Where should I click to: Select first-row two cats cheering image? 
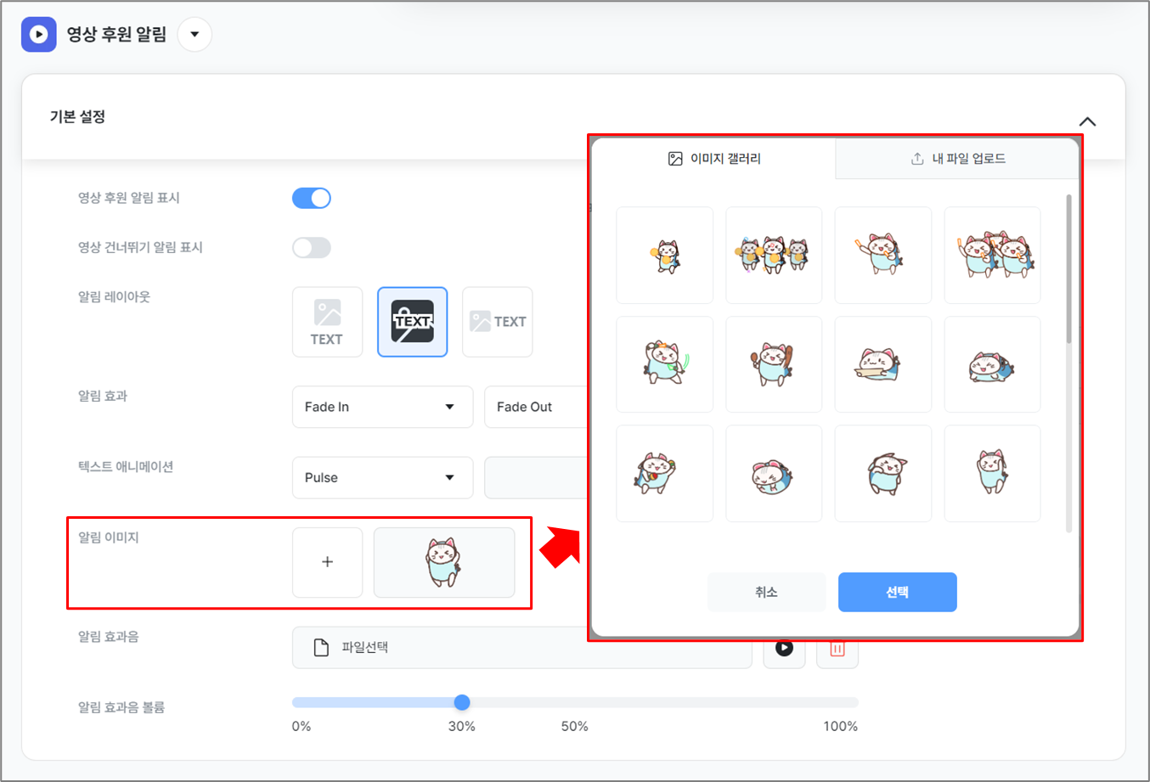(992, 255)
